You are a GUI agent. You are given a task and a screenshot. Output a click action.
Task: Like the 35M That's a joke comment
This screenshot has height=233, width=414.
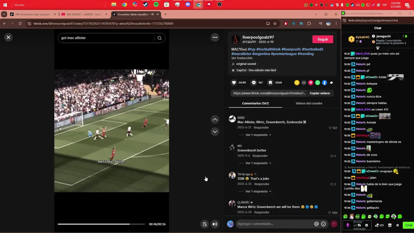332,184
